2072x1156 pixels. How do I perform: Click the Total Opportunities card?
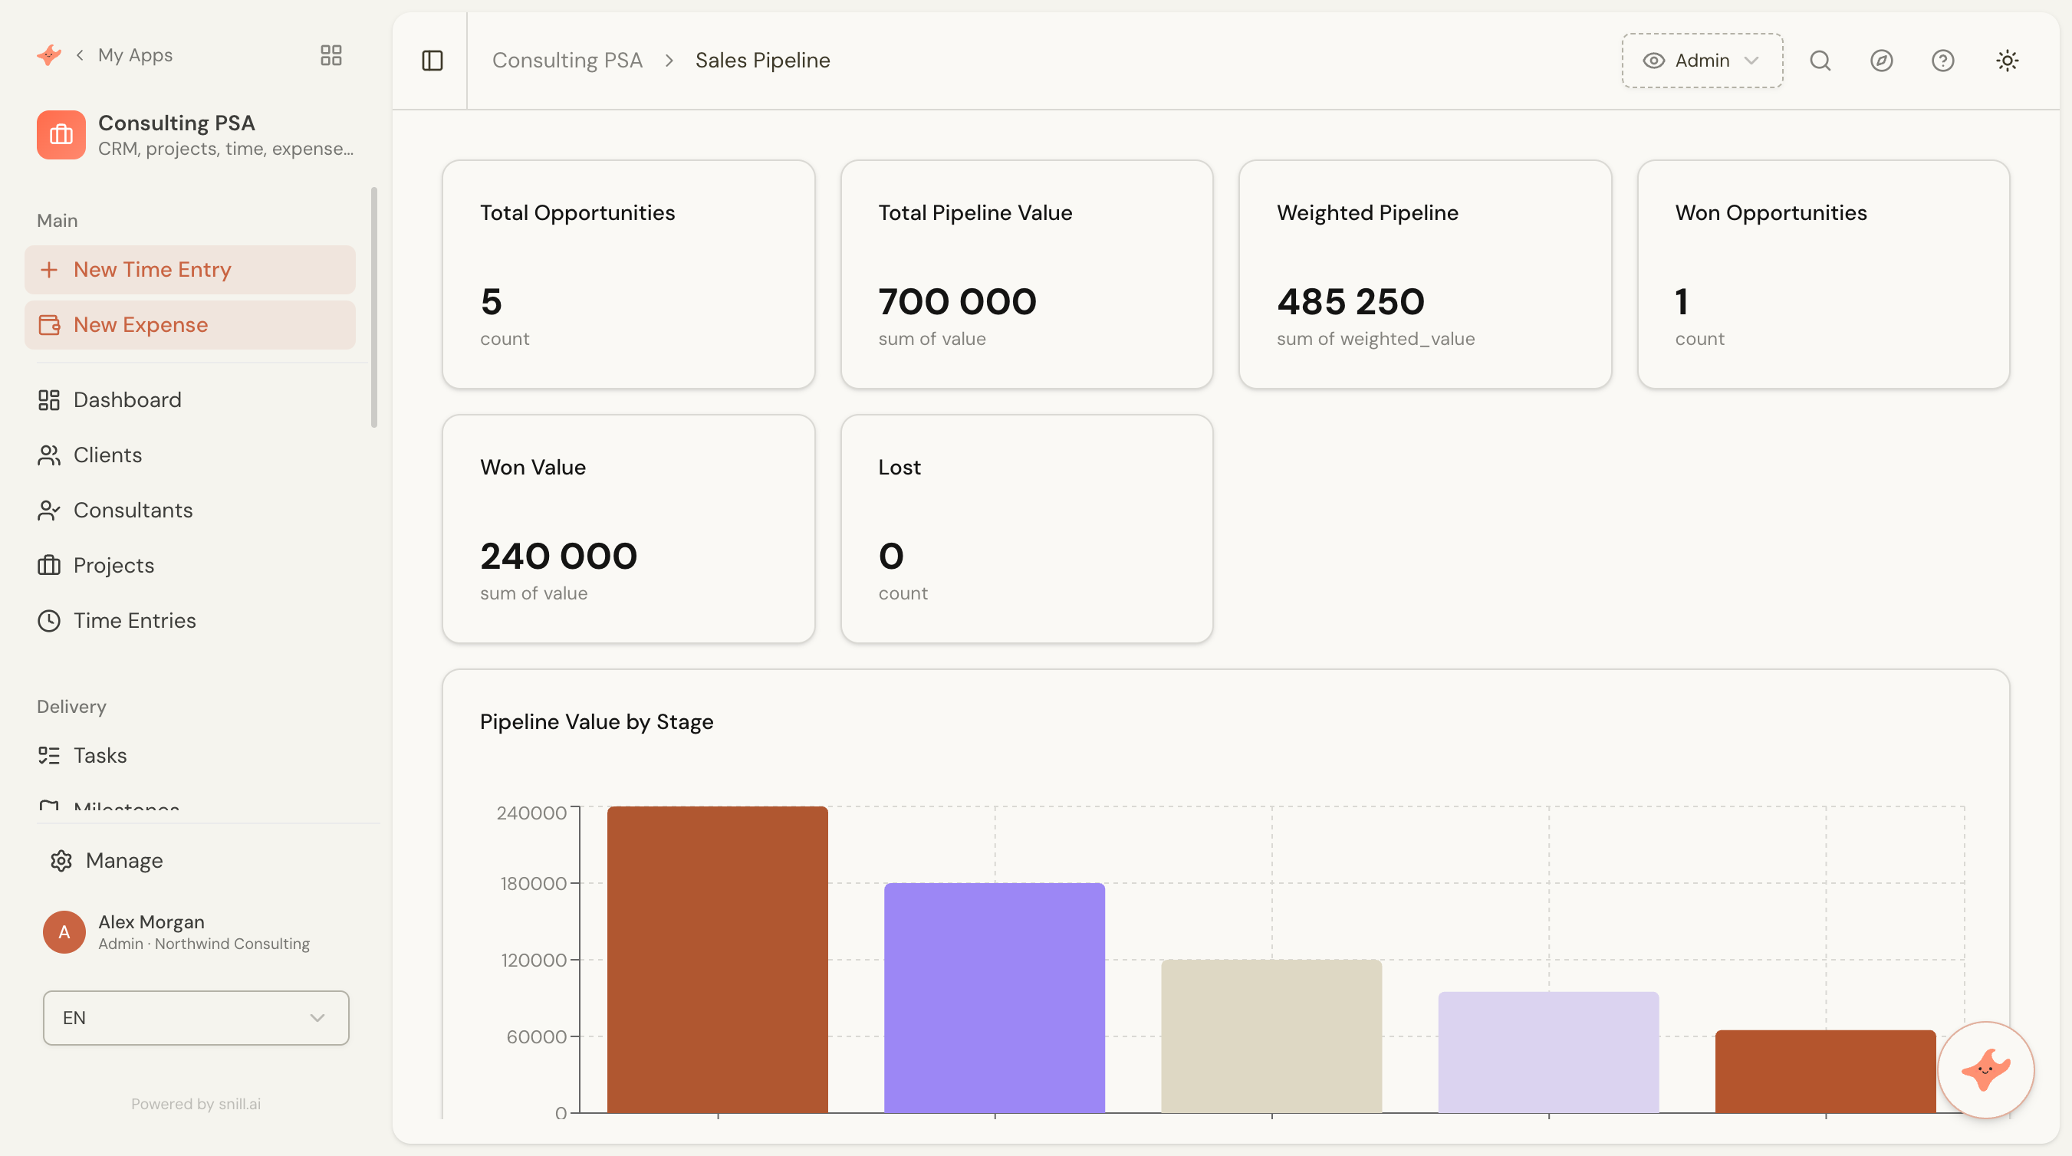click(628, 274)
